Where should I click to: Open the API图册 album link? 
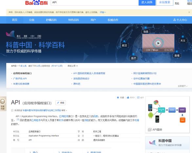tap(155, 130)
